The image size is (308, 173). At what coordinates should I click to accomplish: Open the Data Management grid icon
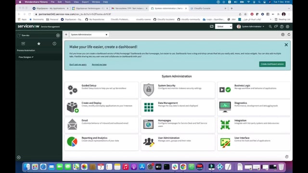pyautogui.click(x=149, y=107)
